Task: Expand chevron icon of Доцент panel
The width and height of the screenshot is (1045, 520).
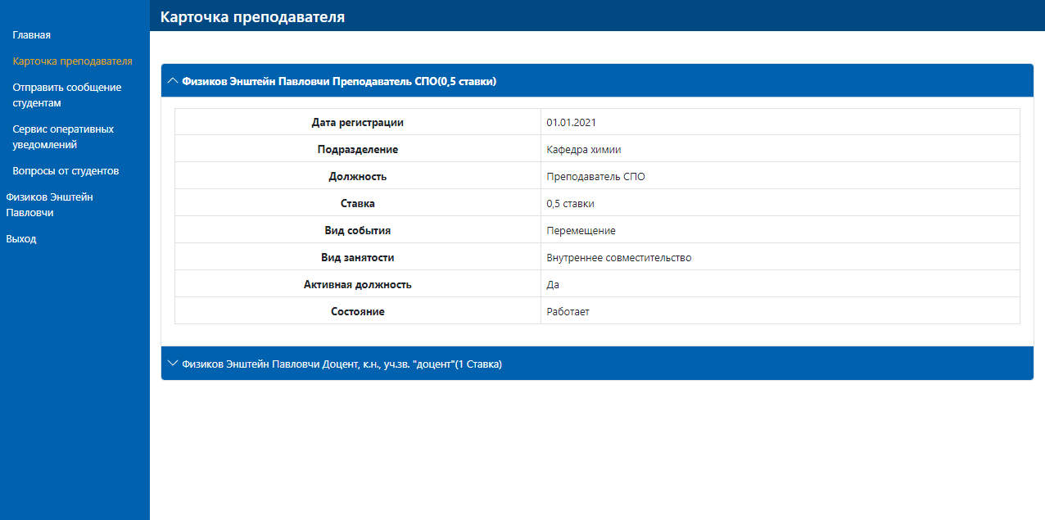Action: [x=173, y=364]
